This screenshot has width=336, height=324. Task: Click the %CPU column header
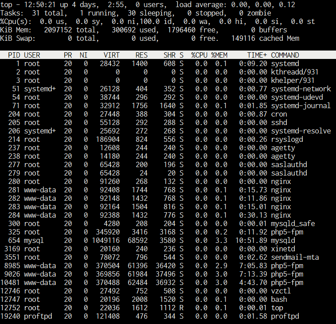click(199, 55)
